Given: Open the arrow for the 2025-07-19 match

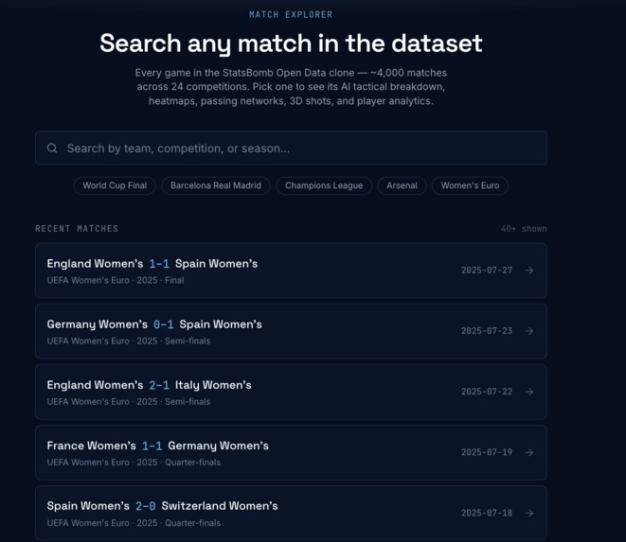Looking at the screenshot, I should point(529,452).
